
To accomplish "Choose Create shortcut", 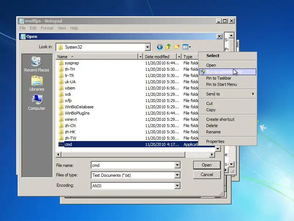I will pos(227,119).
